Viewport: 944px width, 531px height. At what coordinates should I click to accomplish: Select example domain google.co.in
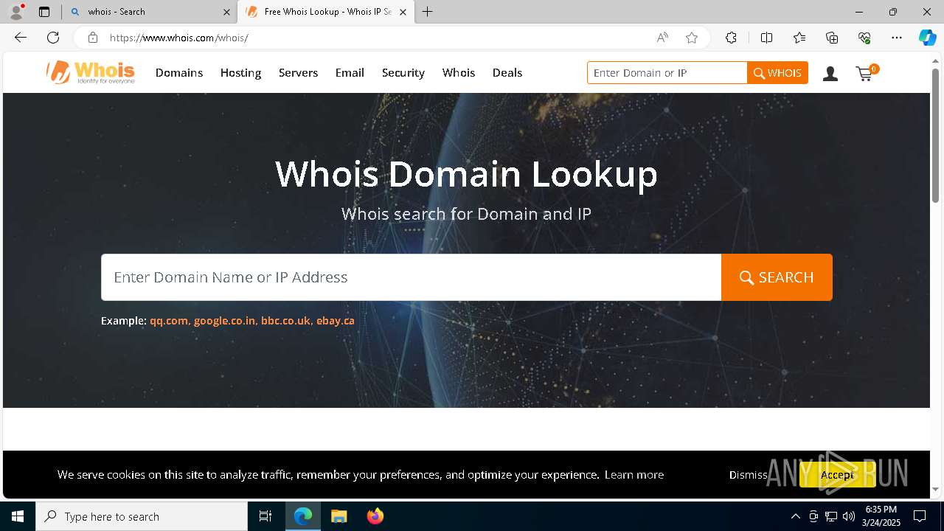point(224,321)
